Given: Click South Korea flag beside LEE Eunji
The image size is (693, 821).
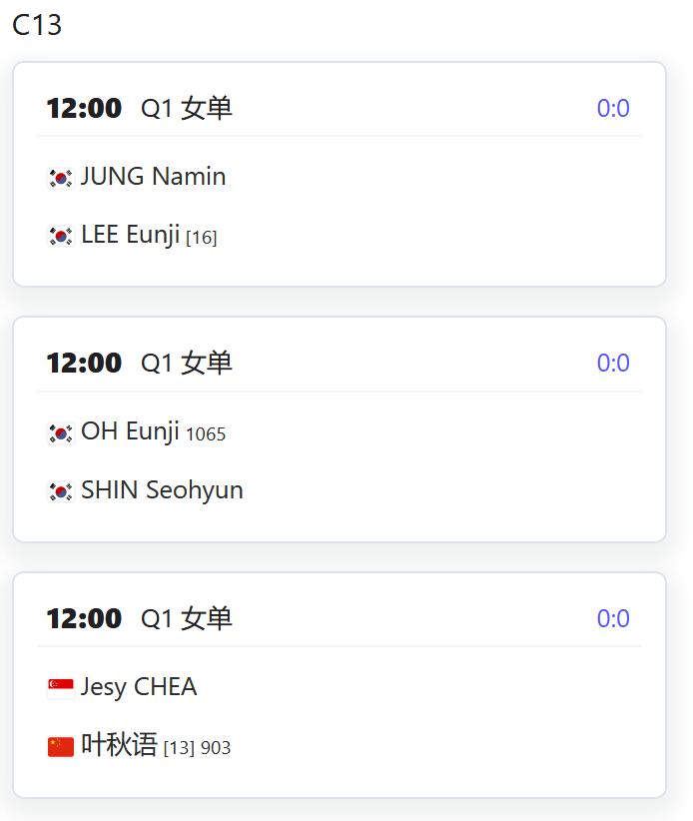Looking at the screenshot, I should (61, 236).
